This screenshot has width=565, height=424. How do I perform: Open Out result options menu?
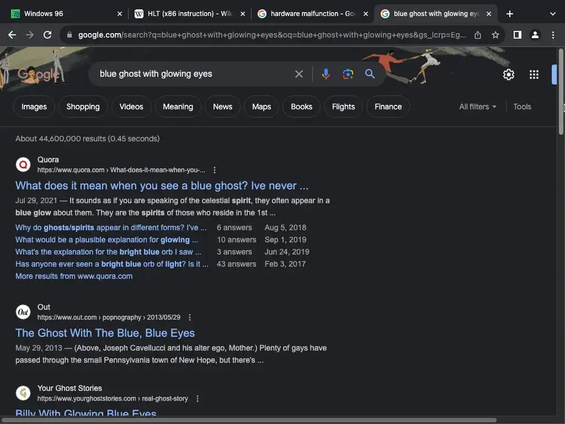190,317
